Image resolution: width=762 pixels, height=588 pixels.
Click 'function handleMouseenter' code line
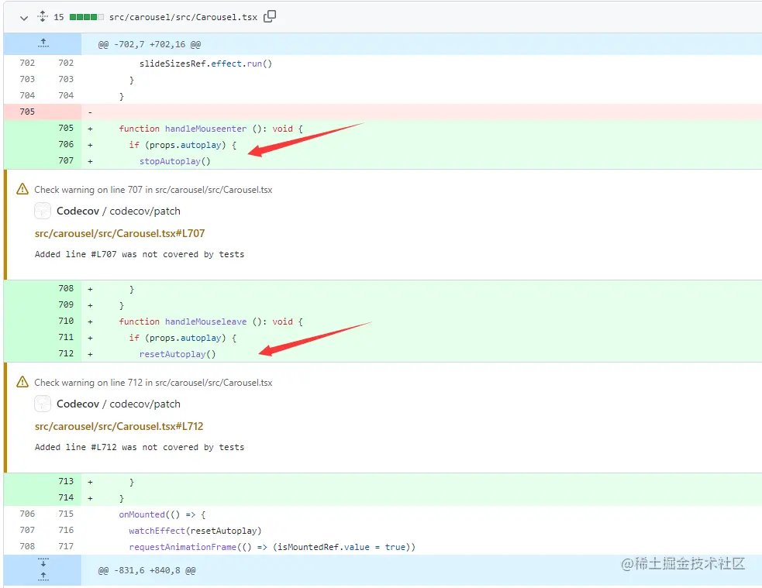point(211,129)
